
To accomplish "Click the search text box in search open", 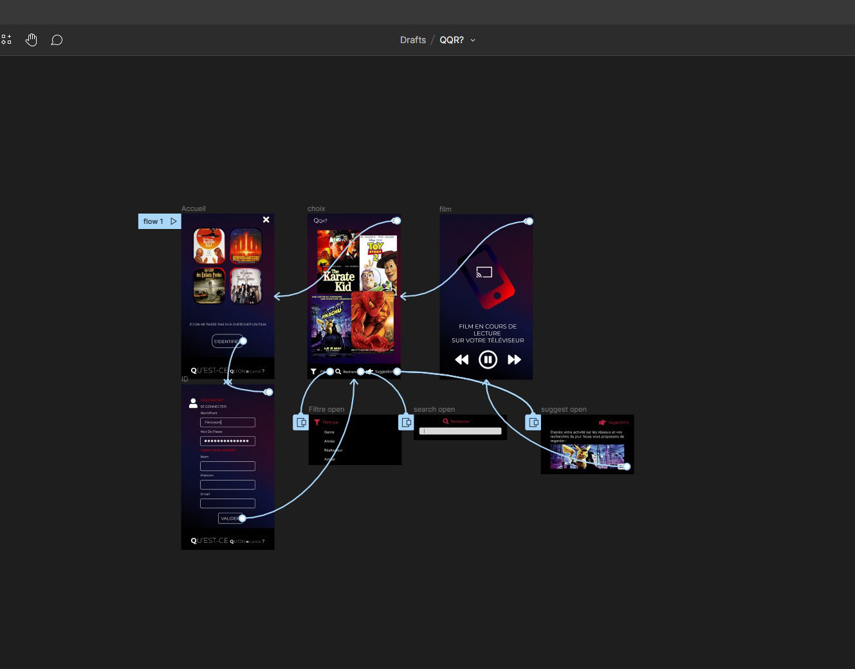I will tap(461, 431).
